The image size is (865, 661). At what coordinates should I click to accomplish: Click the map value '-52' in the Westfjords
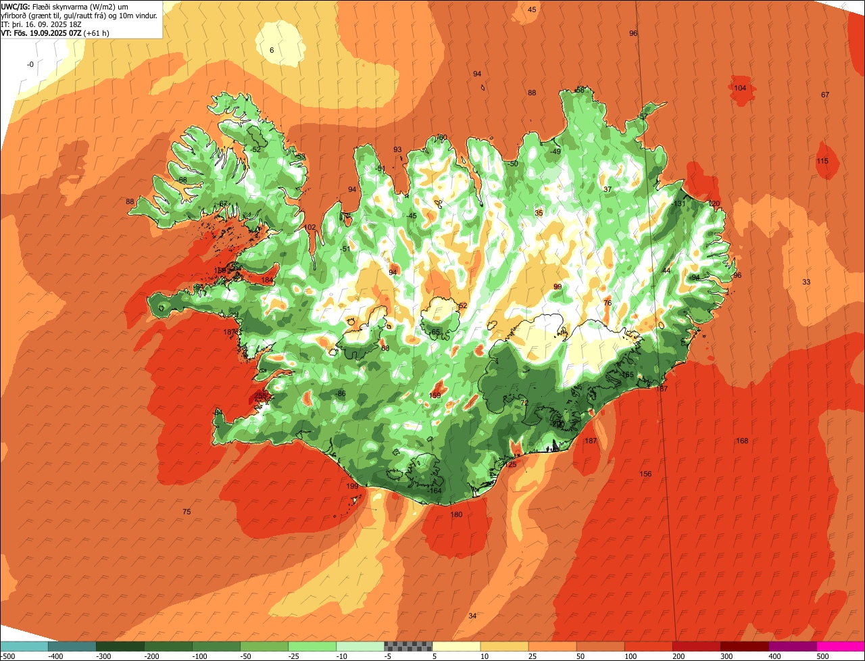[x=255, y=149]
